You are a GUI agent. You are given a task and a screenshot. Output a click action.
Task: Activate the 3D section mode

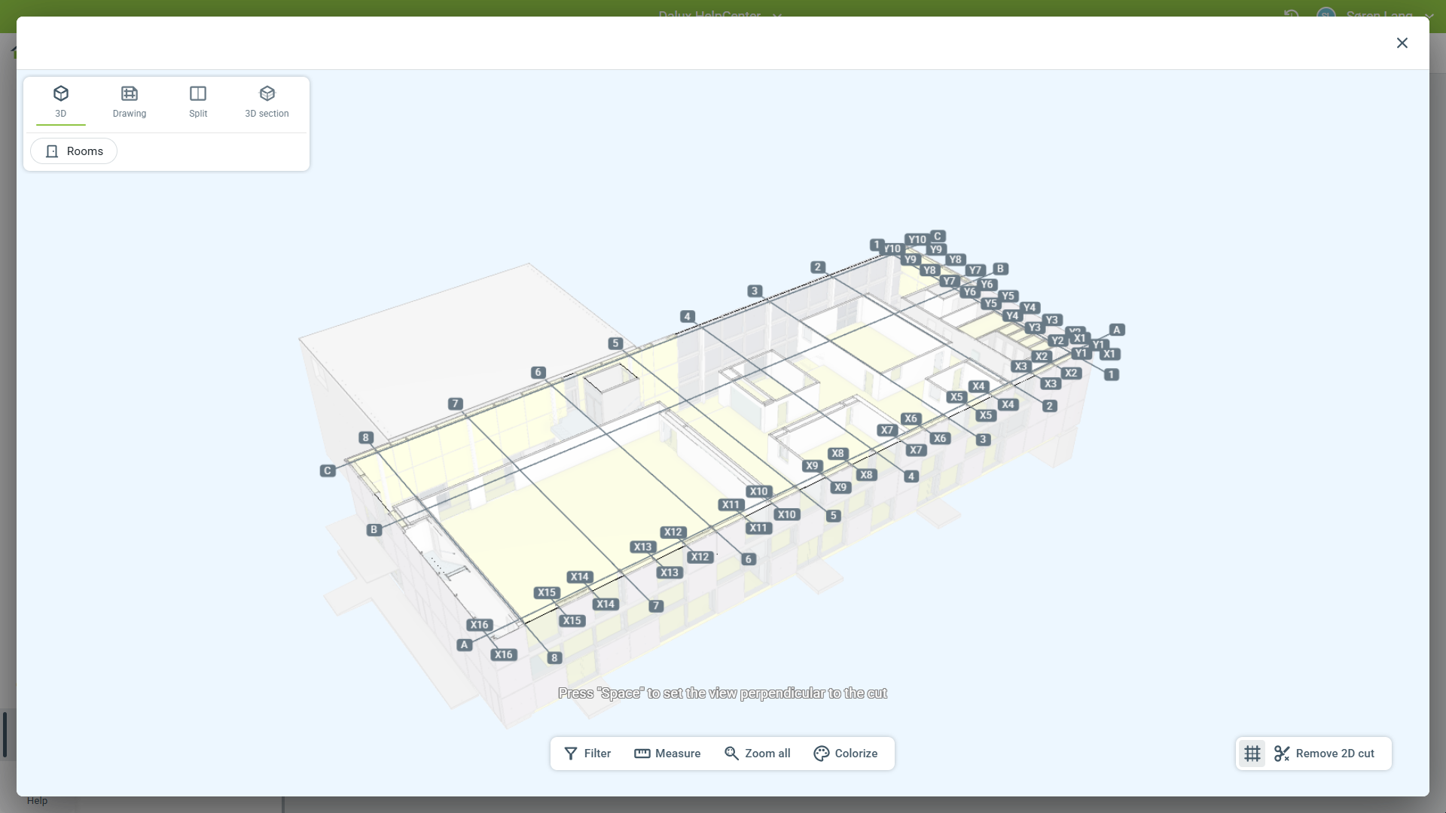point(267,102)
